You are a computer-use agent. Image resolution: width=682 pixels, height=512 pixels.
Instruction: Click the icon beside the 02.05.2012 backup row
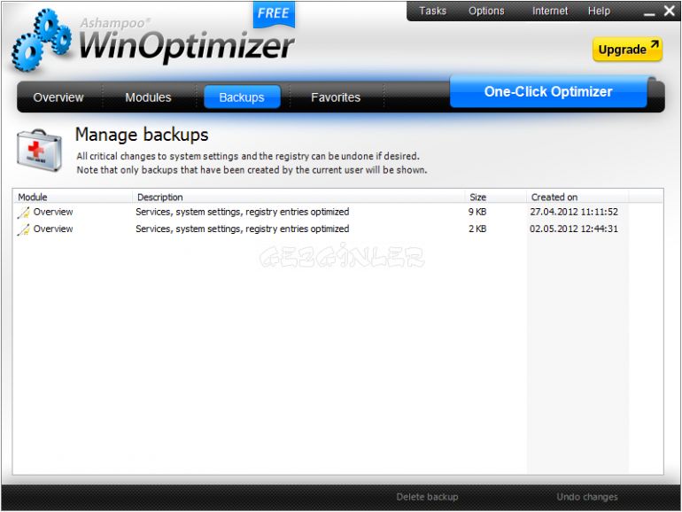click(x=24, y=229)
